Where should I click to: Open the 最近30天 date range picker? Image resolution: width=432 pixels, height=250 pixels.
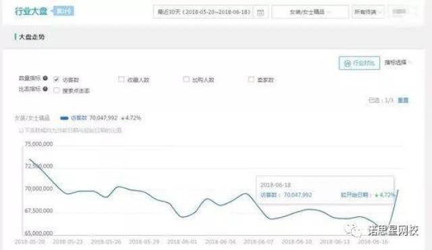coord(211,12)
